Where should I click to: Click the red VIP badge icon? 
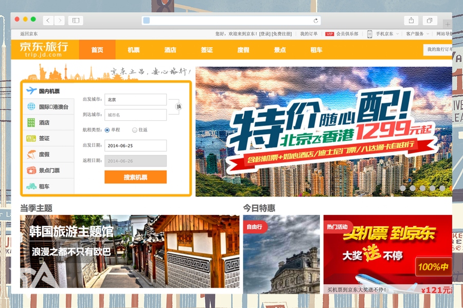pos(330,34)
